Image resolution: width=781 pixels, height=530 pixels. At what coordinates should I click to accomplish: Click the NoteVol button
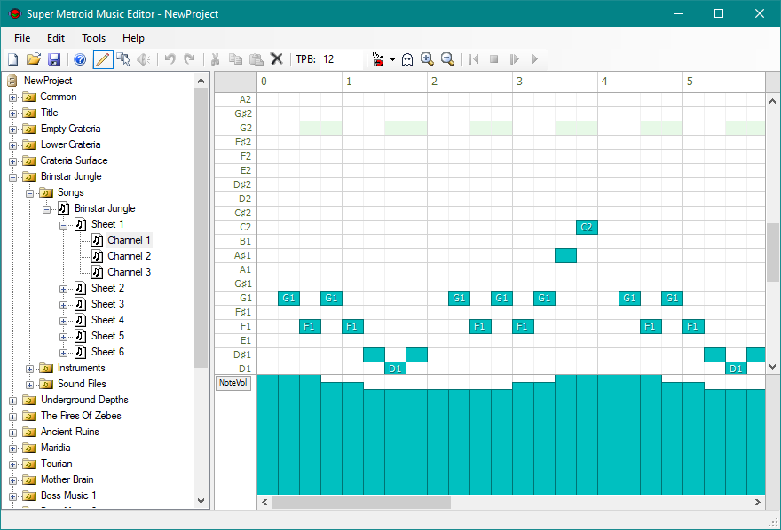click(233, 383)
